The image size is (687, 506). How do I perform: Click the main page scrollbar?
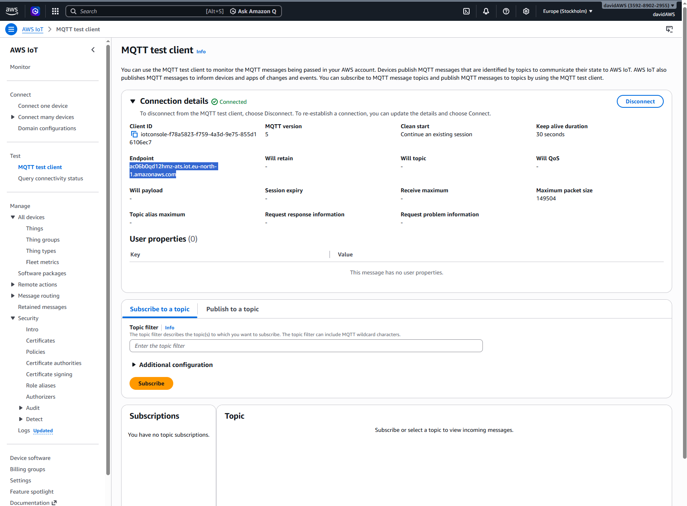(685, 232)
